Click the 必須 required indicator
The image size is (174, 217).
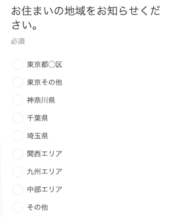(x=18, y=41)
